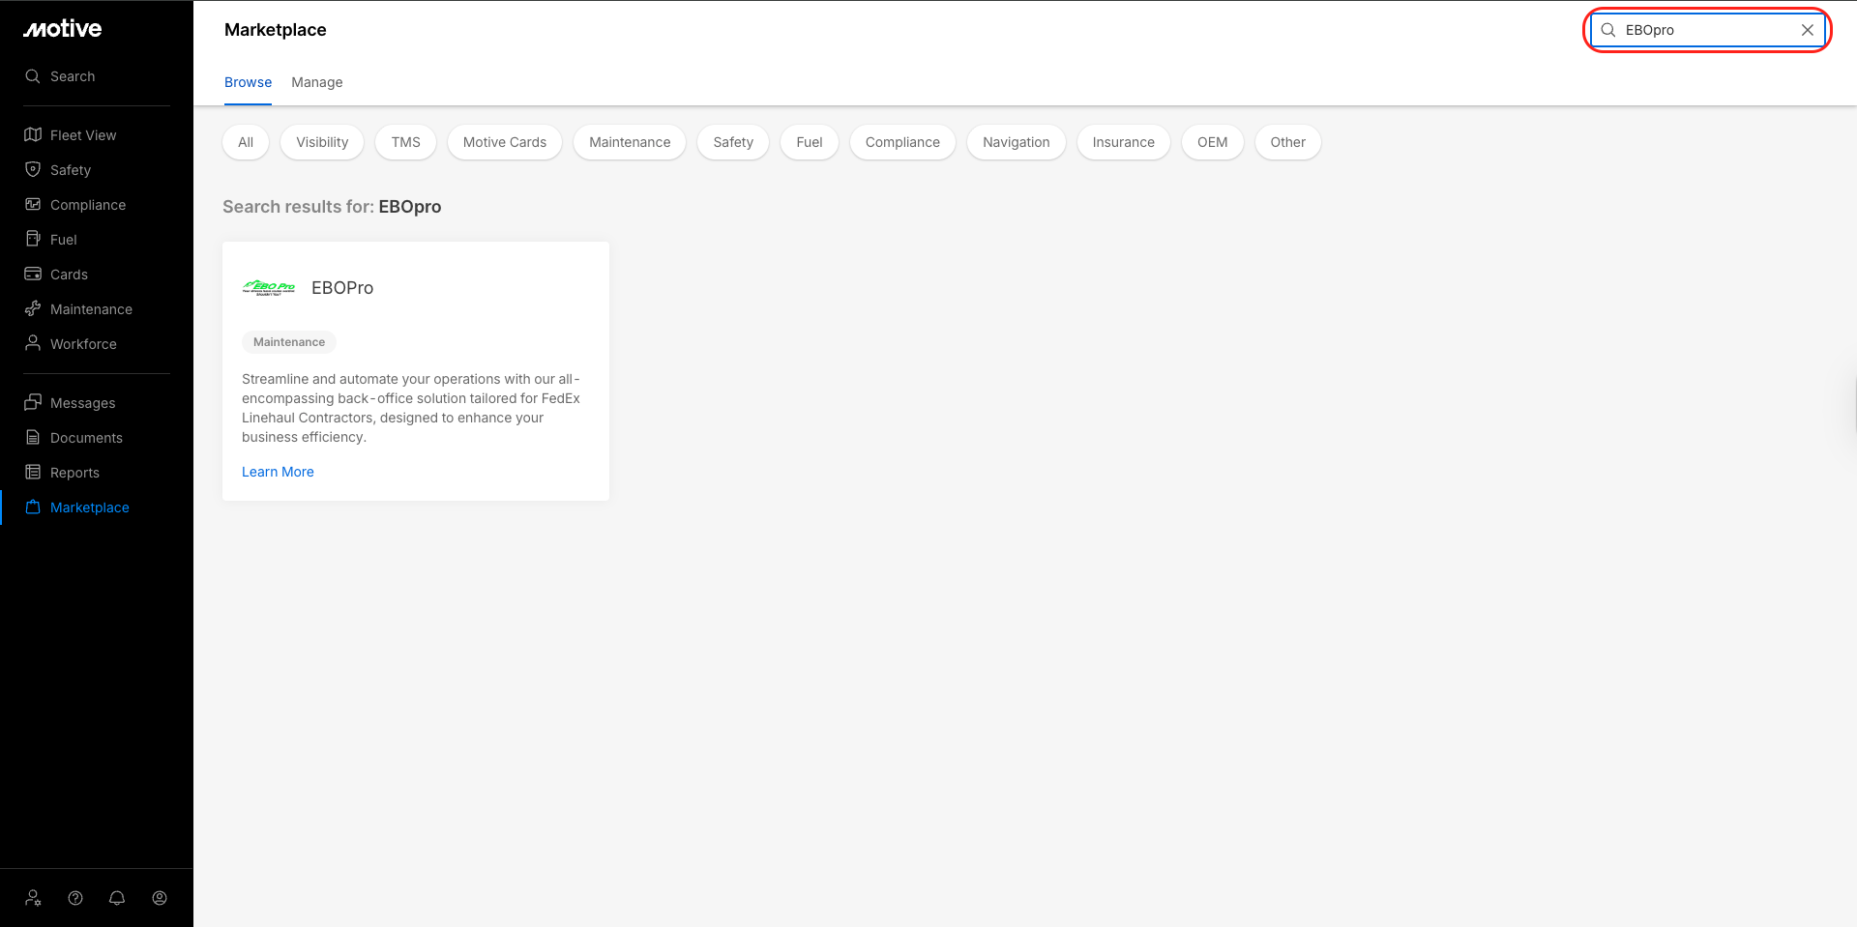This screenshot has width=1857, height=927.
Task: Filter by Other category
Action: (x=1288, y=142)
